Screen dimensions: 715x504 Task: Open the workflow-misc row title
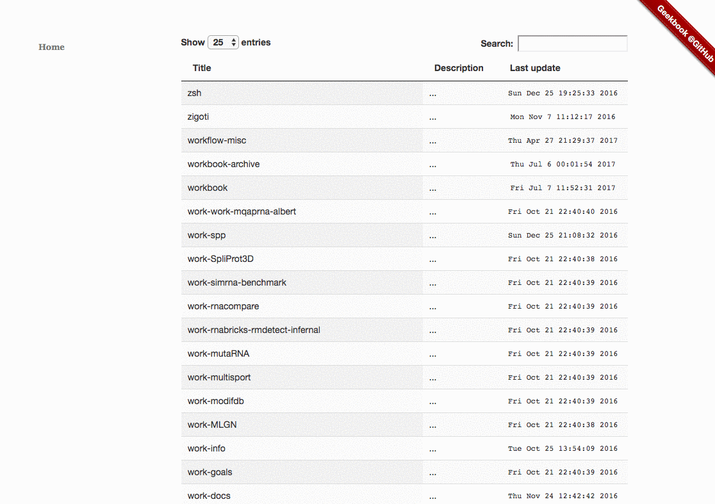click(217, 140)
